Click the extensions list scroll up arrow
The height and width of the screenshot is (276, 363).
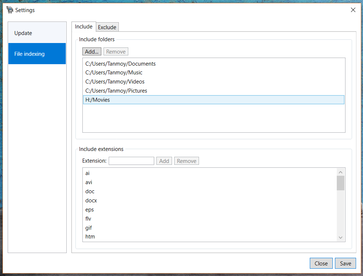coord(340,172)
